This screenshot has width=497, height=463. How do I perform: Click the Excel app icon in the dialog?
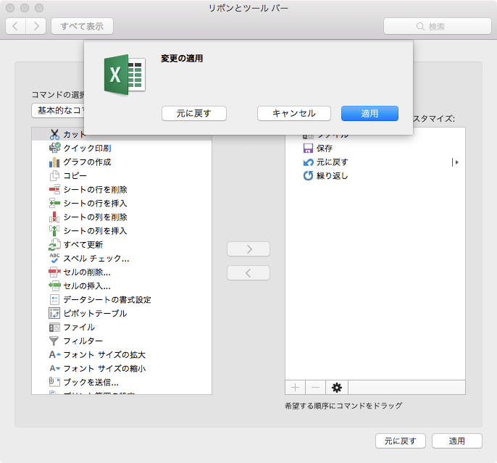pyautogui.click(x=125, y=75)
